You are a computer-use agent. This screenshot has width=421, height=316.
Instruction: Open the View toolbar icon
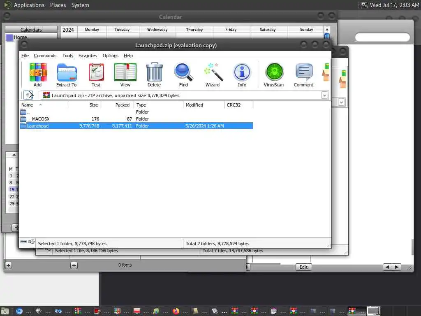click(125, 74)
